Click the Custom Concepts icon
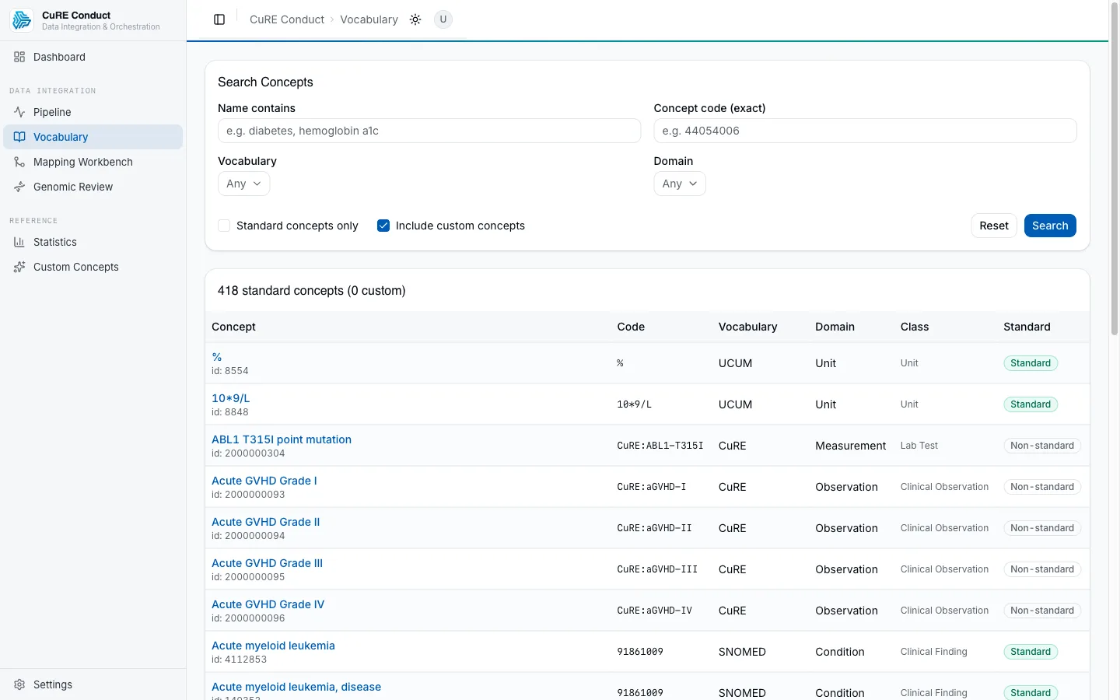The height and width of the screenshot is (700, 1120). (19, 267)
